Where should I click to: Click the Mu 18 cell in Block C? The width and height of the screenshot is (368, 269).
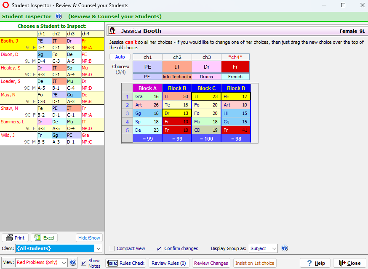click(x=207, y=122)
